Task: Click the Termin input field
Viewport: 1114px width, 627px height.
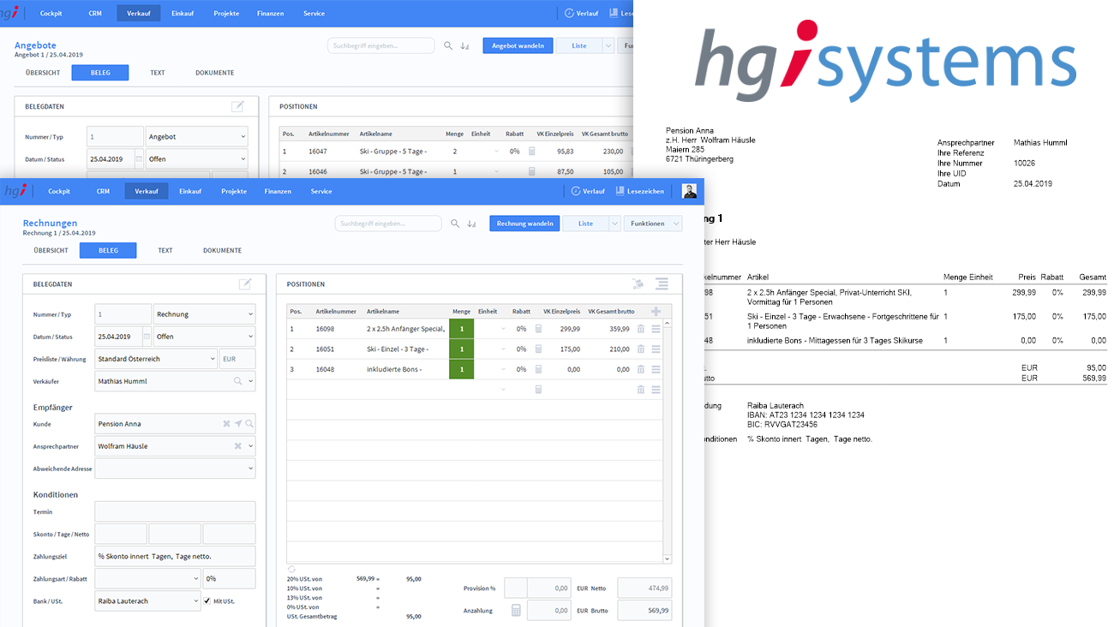Action: tap(175, 512)
